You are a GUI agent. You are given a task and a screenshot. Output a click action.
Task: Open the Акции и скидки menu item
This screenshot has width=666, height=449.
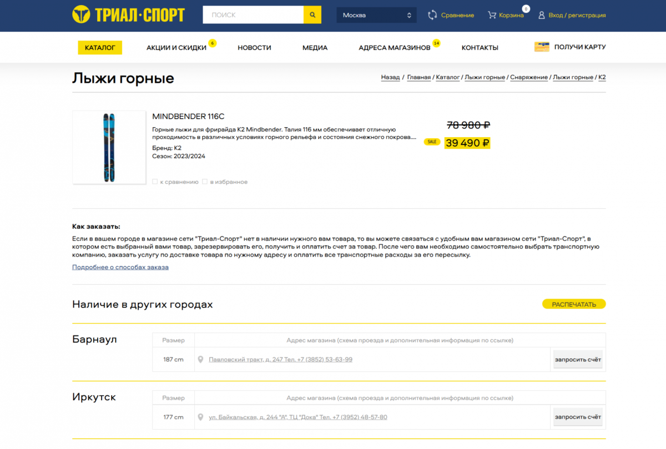(x=176, y=48)
